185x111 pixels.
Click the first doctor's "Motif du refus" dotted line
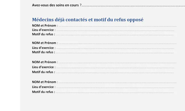tap(115, 34)
